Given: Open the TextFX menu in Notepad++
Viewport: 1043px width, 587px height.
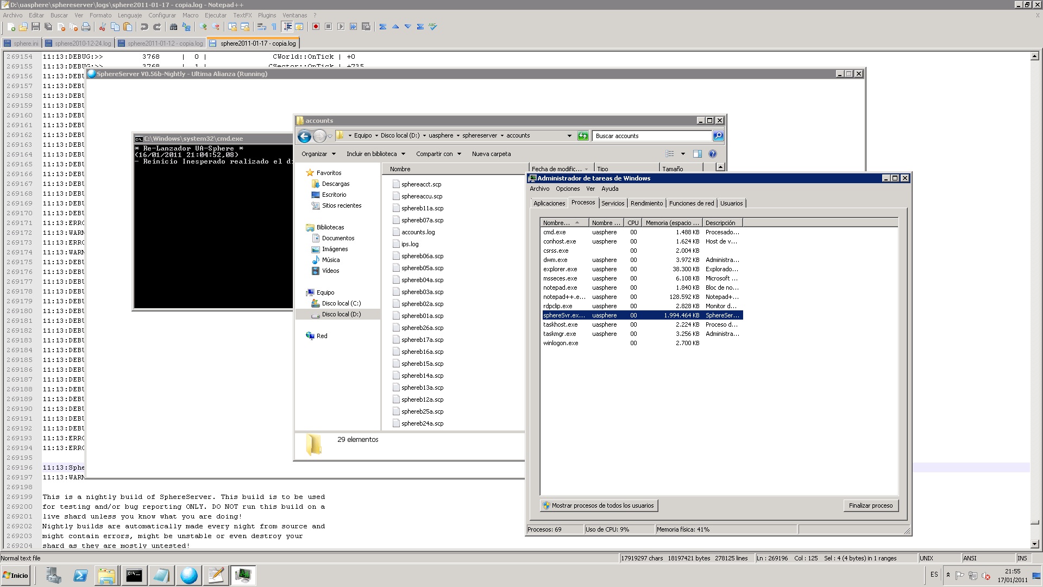Looking at the screenshot, I should pos(242,15).
